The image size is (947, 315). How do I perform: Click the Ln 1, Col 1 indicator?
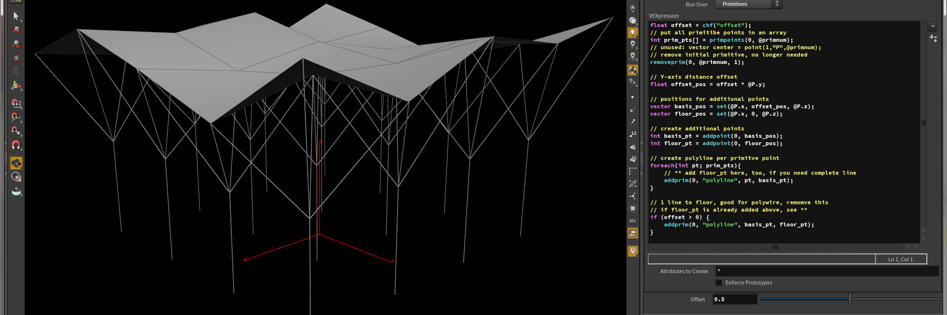pos(901,259)
